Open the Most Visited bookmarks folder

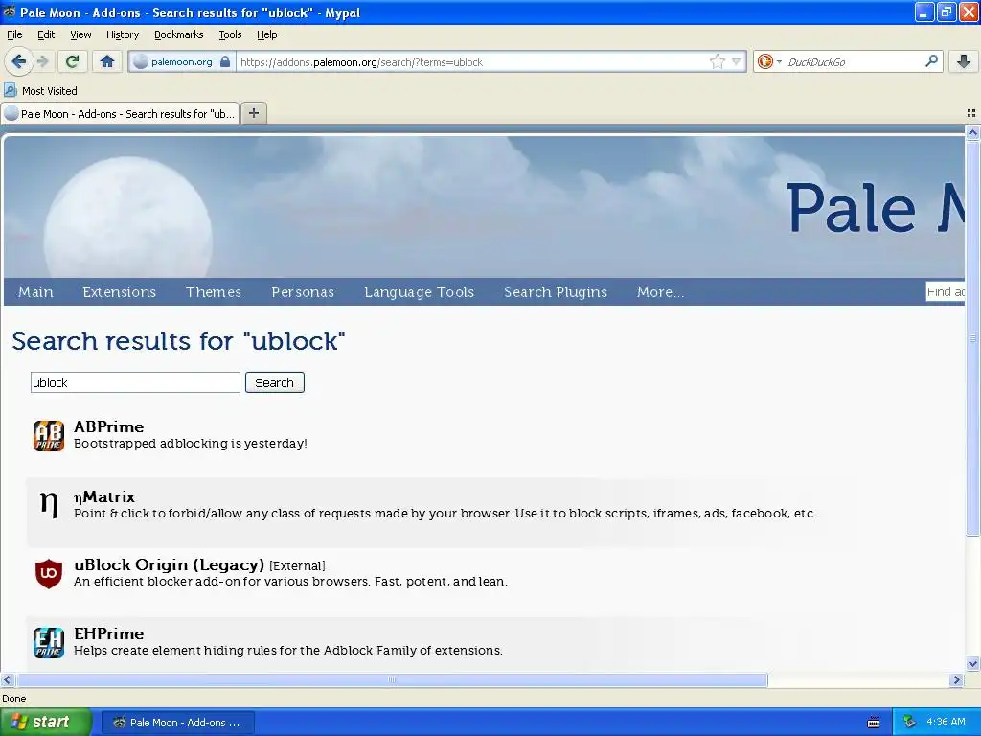[40, 91]
